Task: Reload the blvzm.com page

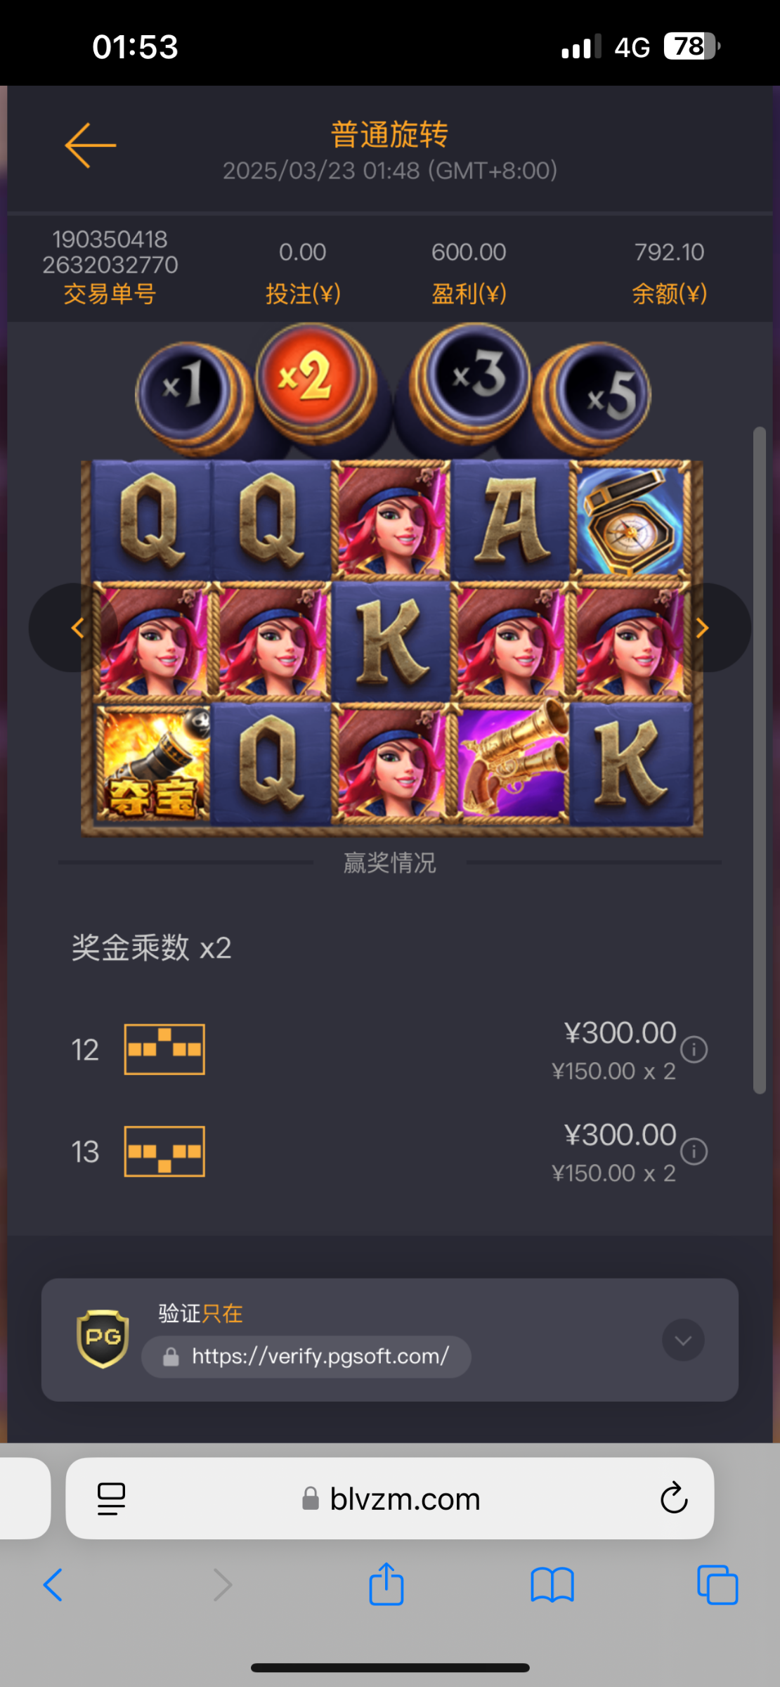Action: click(x=673, y=1498)
